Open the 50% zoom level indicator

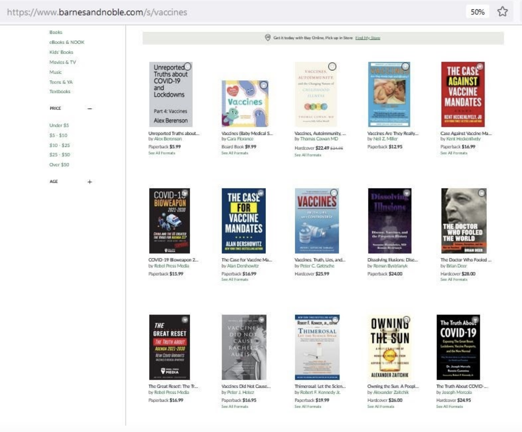[x=478, y=12]
